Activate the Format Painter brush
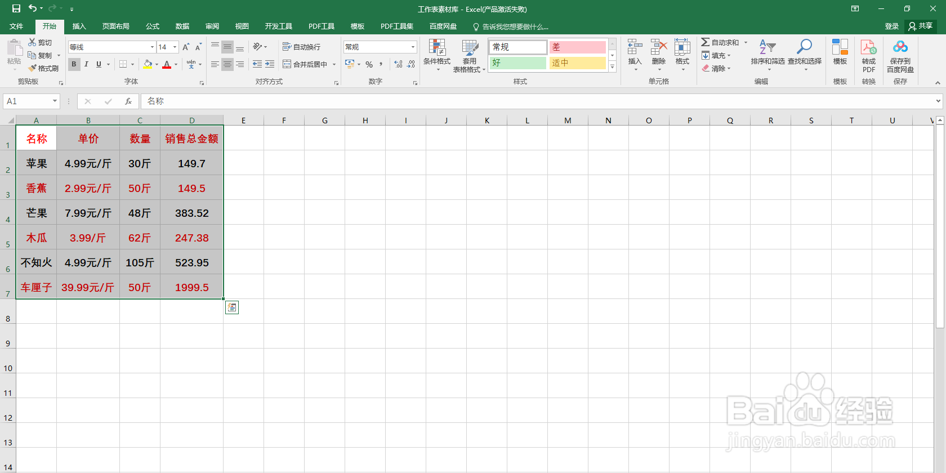This screenshot has height=473, width=946. click(43, 68)
